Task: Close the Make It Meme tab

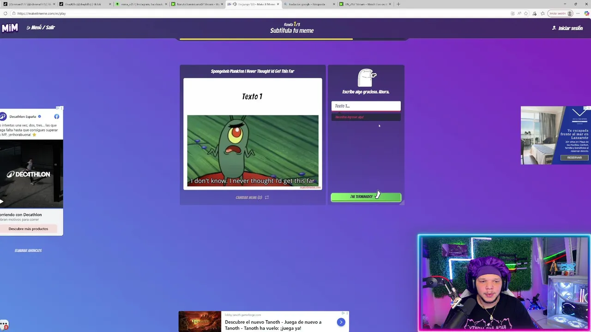Action: pyautogui.click(x=278, y=4)
